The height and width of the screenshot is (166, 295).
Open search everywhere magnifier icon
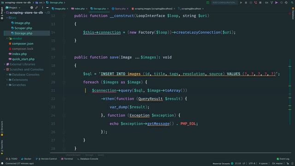[292, 3]
